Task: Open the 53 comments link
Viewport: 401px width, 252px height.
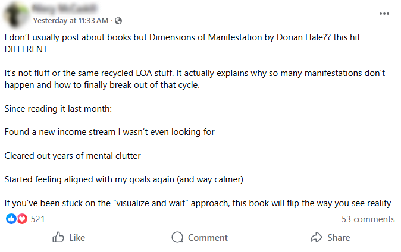Action: [x=368, y=219]
